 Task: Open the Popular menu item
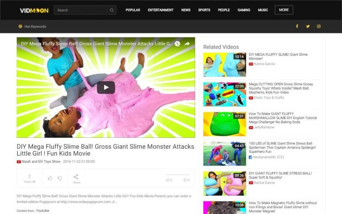coord(133,10)
